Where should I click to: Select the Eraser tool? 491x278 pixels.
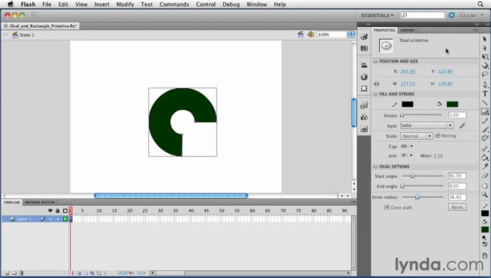(x=485, y=175)
